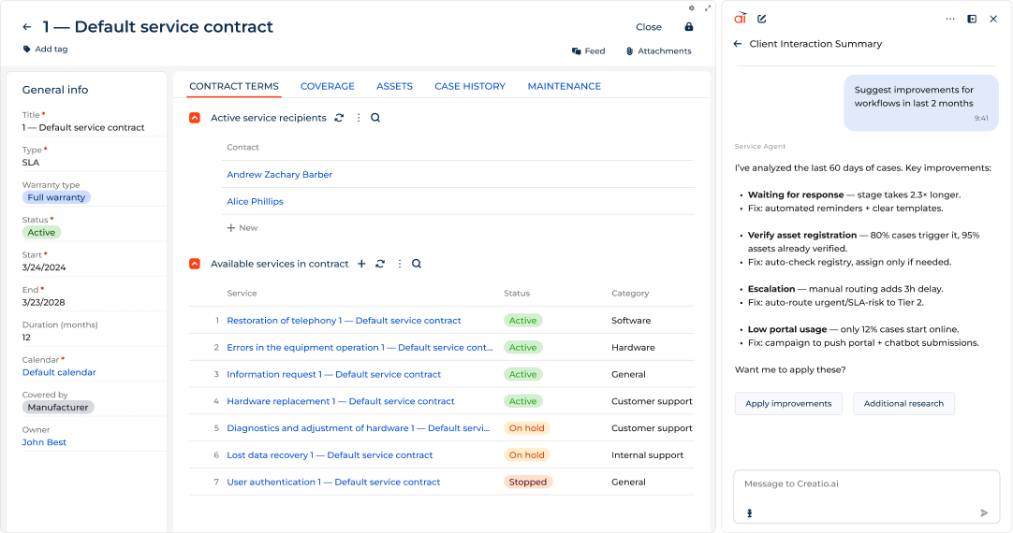Viewport: 1013px width, 533px height.
Task: Open the Attachments panel
Action: 659,51
